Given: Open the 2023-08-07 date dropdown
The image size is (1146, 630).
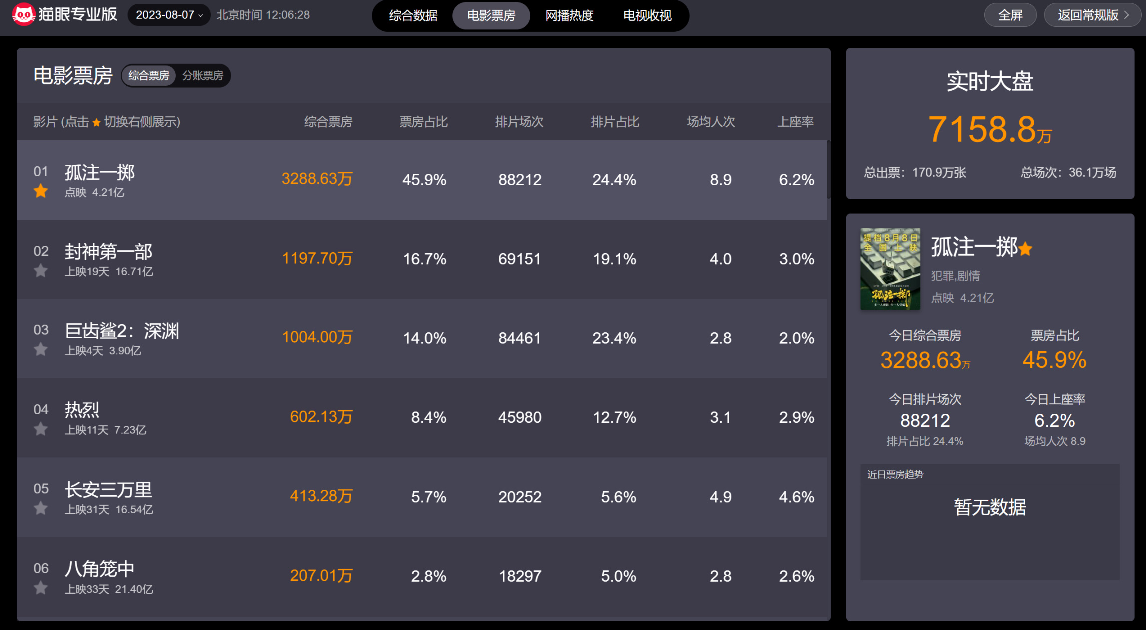Looking at the screenshot, I should coord(169,15).
